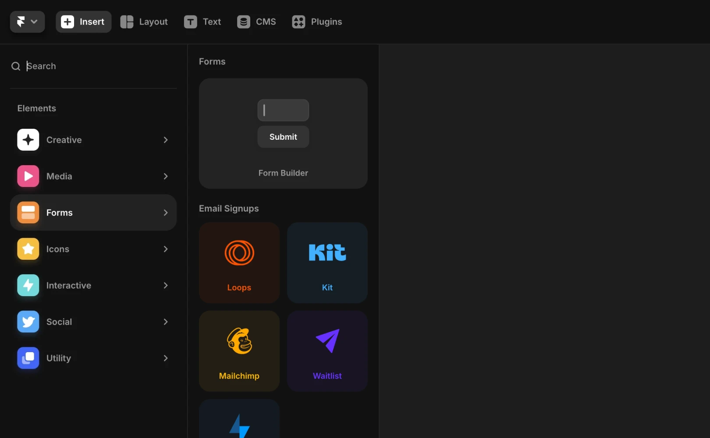Click the Email Signups section heading
Image resolution: width=710 pixels, height=438 pixels.
[229, 208]
